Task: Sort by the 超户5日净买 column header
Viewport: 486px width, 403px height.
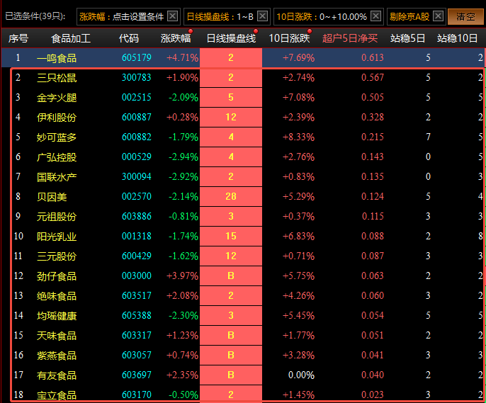Action: [350, 38]
